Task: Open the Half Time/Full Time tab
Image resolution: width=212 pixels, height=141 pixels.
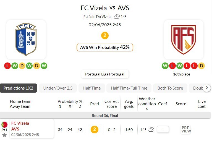Action: (x=129, y=88)
